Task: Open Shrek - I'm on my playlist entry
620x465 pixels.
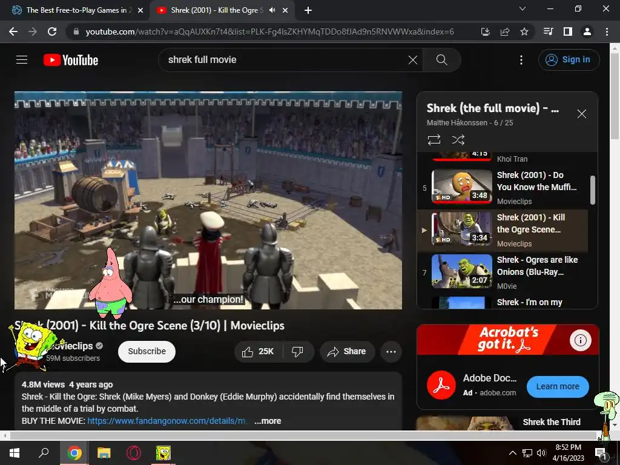Action: click(503, 303)
